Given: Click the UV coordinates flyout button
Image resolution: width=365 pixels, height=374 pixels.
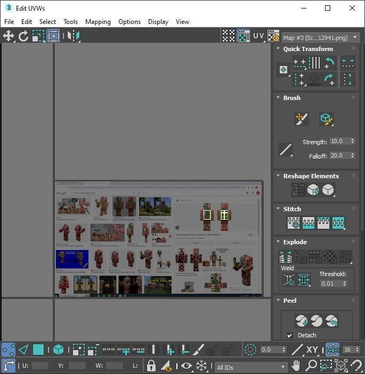Looking at the screenshot, I should tap(259, 36).
